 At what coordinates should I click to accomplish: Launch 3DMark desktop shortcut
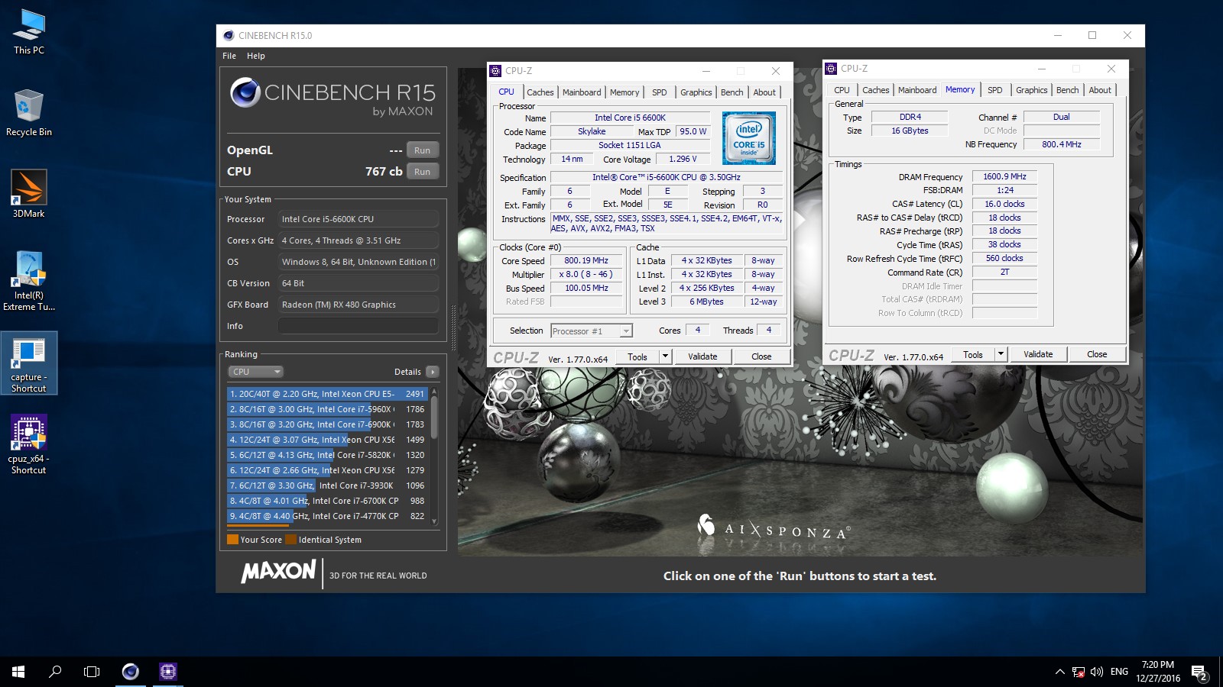tap(29, 194)
